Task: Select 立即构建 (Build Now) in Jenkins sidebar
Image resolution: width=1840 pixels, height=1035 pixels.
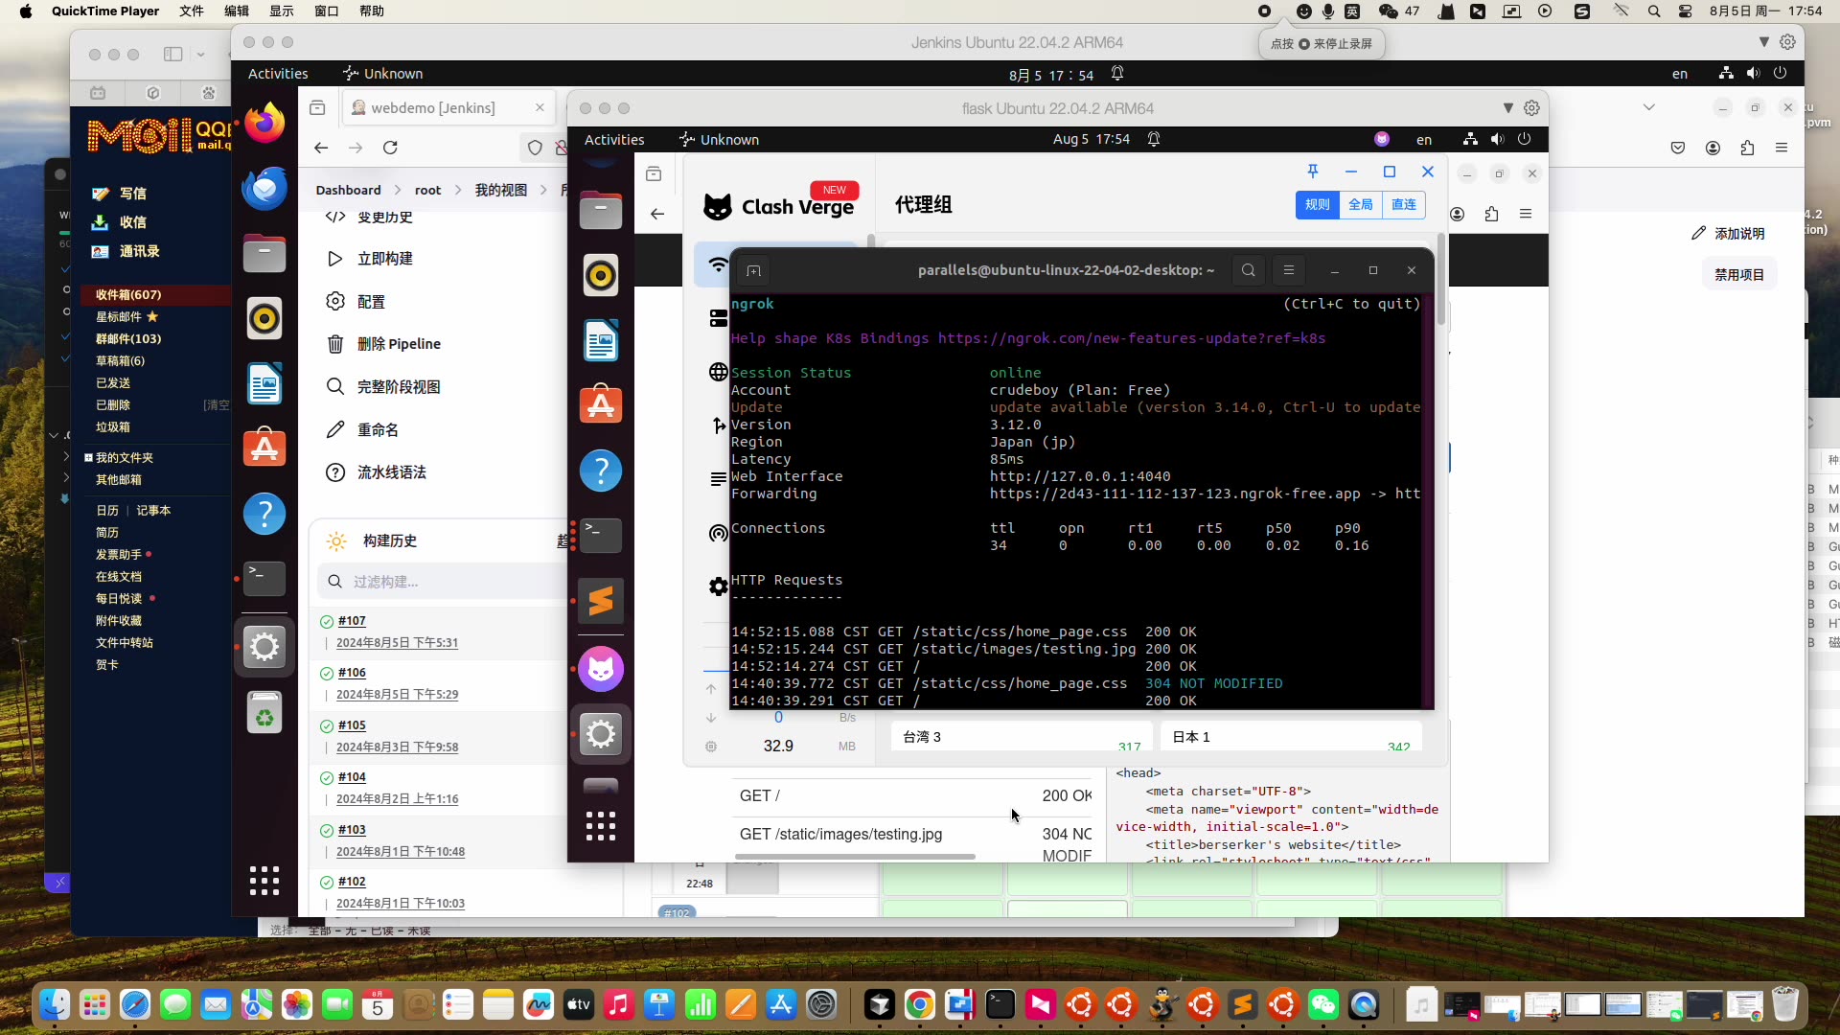Action: click(386, 258)
